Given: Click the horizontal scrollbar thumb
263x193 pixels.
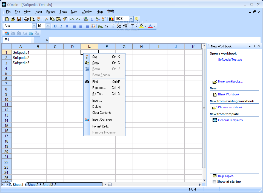Looking at the screenshot, I should point(110,185).
